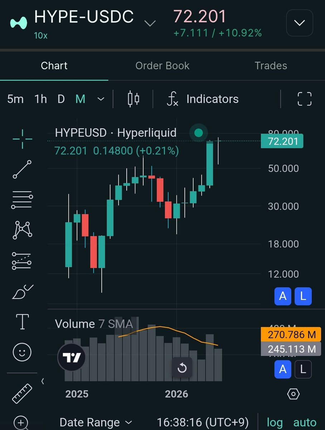Click the HYPEUSD · Hyperliquid chart legend
This screenshot has height=430, width=325.
coord(116,133)
